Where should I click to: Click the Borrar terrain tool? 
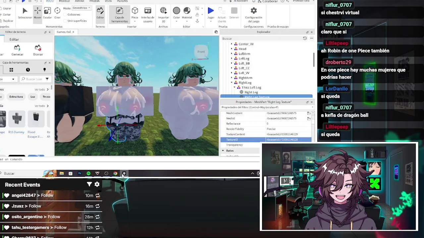coord(38,50)
